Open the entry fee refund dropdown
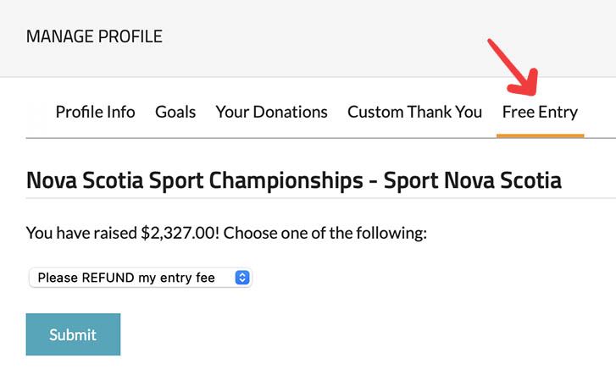616x375 pixels. point(140,278)
